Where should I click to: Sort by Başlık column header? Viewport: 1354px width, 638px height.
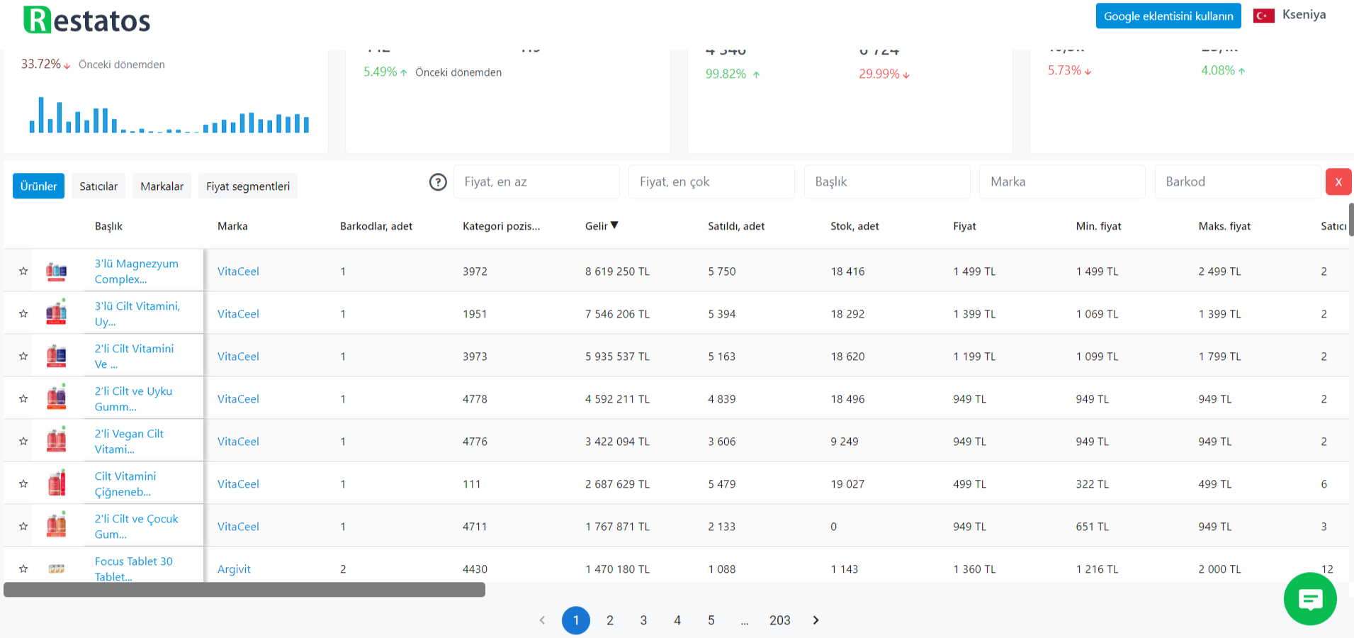pyautogui.click(x=108, y=226)
